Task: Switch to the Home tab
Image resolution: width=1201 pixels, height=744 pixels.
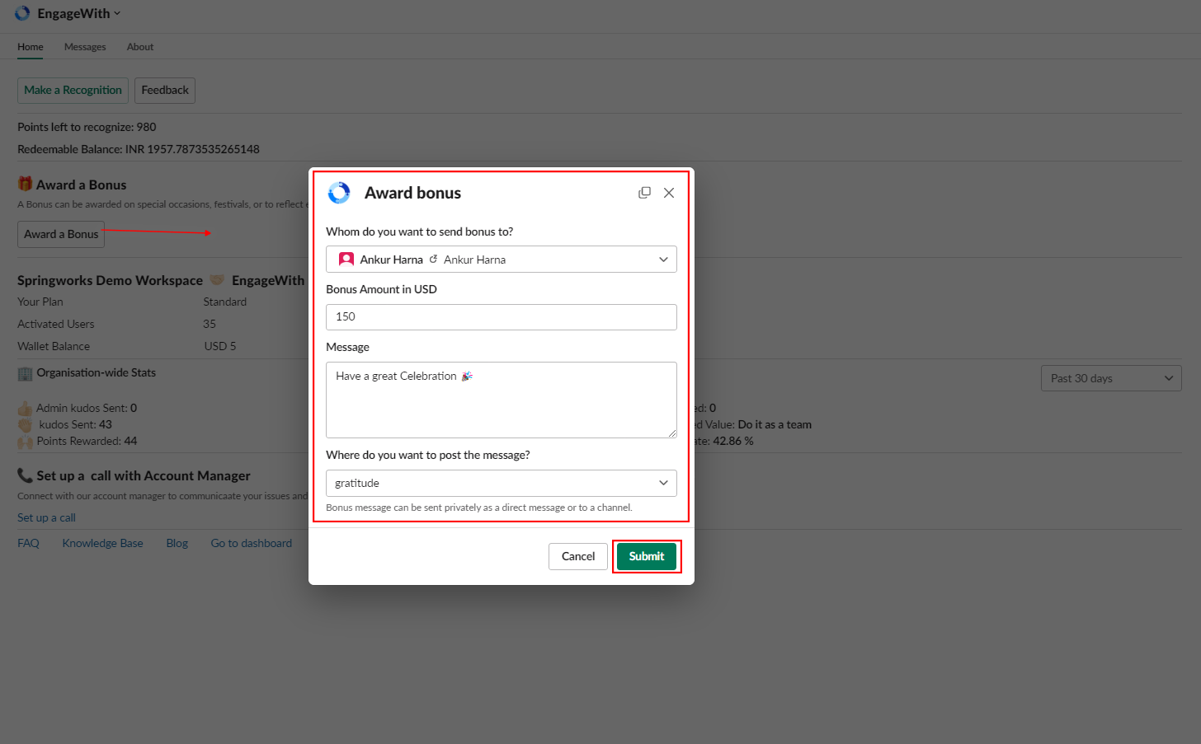Action: [31, 47]
